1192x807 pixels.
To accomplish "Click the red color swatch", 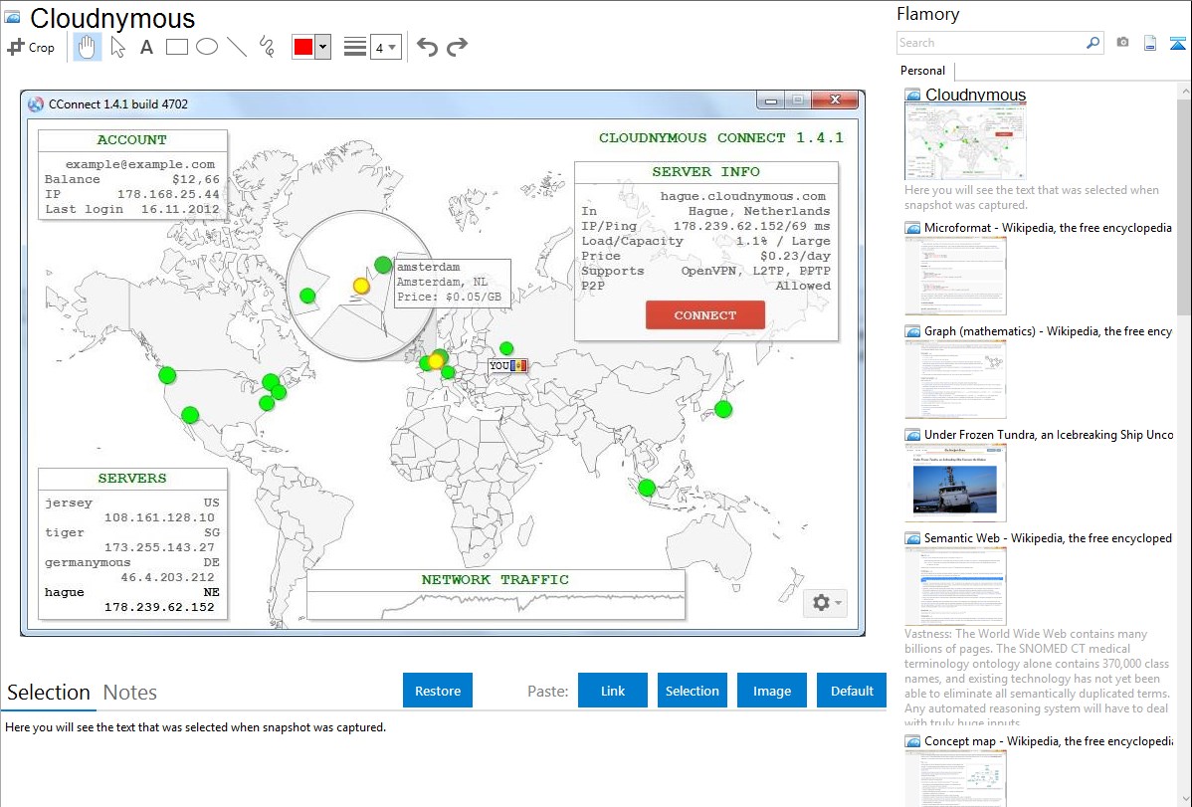I will tap(303, 47).
